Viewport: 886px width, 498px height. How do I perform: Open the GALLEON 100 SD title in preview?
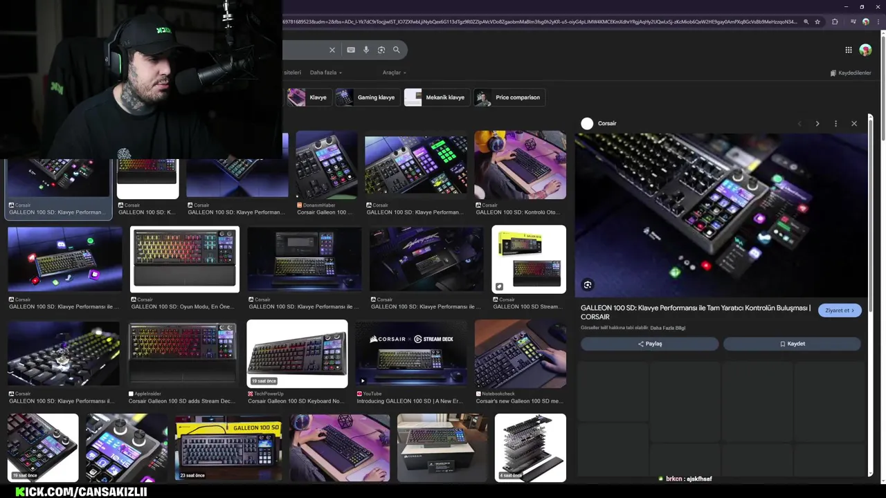(696, 312)
